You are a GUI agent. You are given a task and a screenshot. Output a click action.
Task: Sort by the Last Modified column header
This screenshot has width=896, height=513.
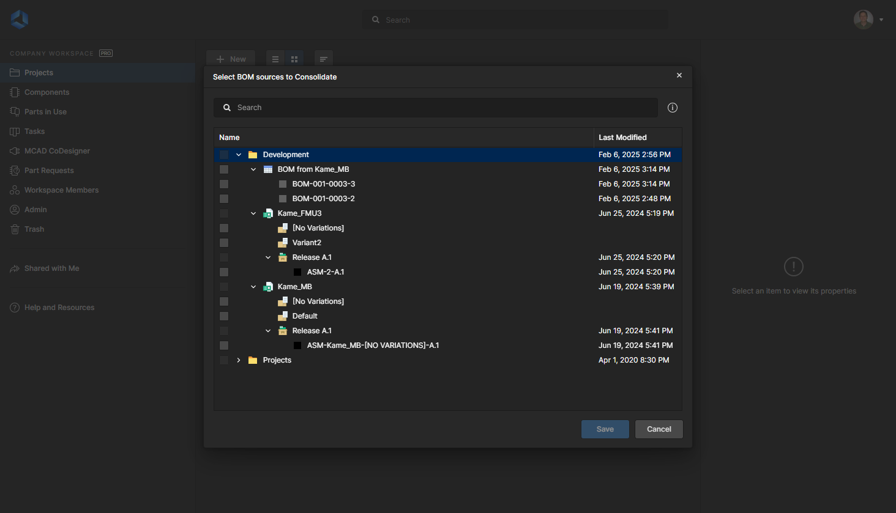pyautogui.click(x=622, y=138)
